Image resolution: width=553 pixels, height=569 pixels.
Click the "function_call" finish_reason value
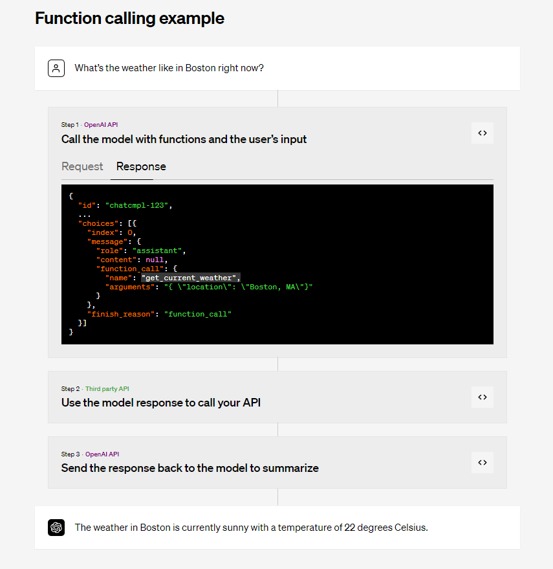[197, 314]
